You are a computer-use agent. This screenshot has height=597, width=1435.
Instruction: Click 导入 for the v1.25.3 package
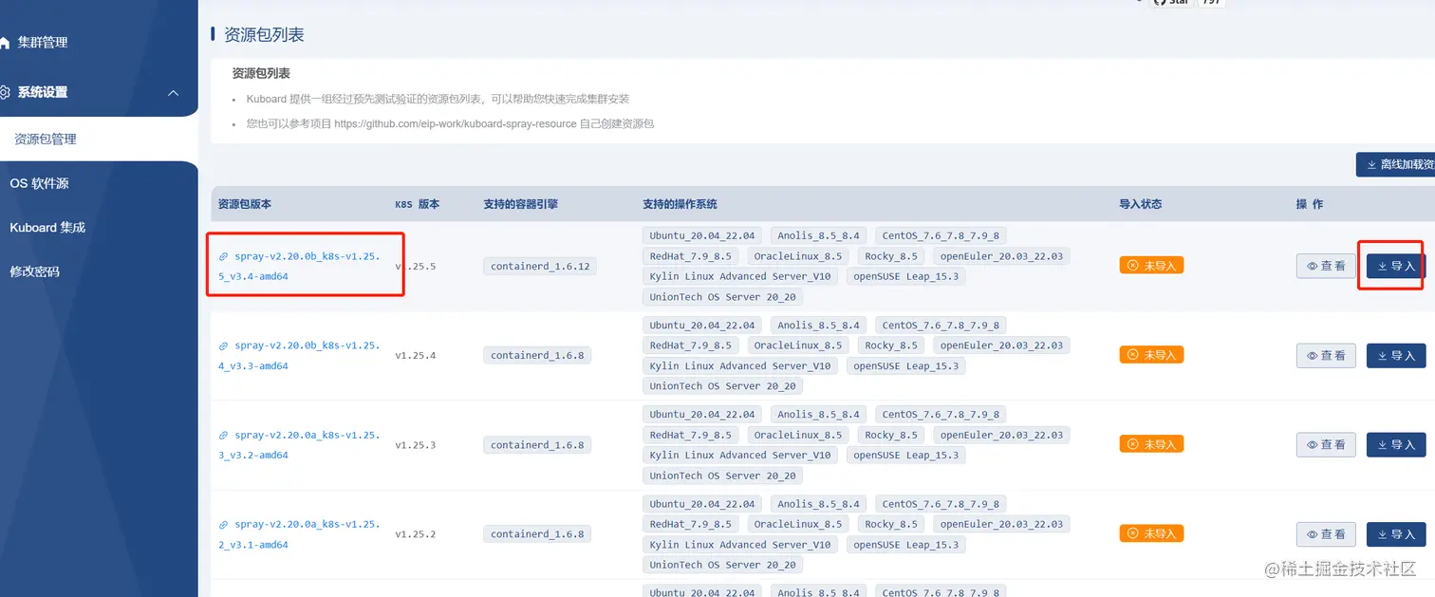coord(1396,444)
